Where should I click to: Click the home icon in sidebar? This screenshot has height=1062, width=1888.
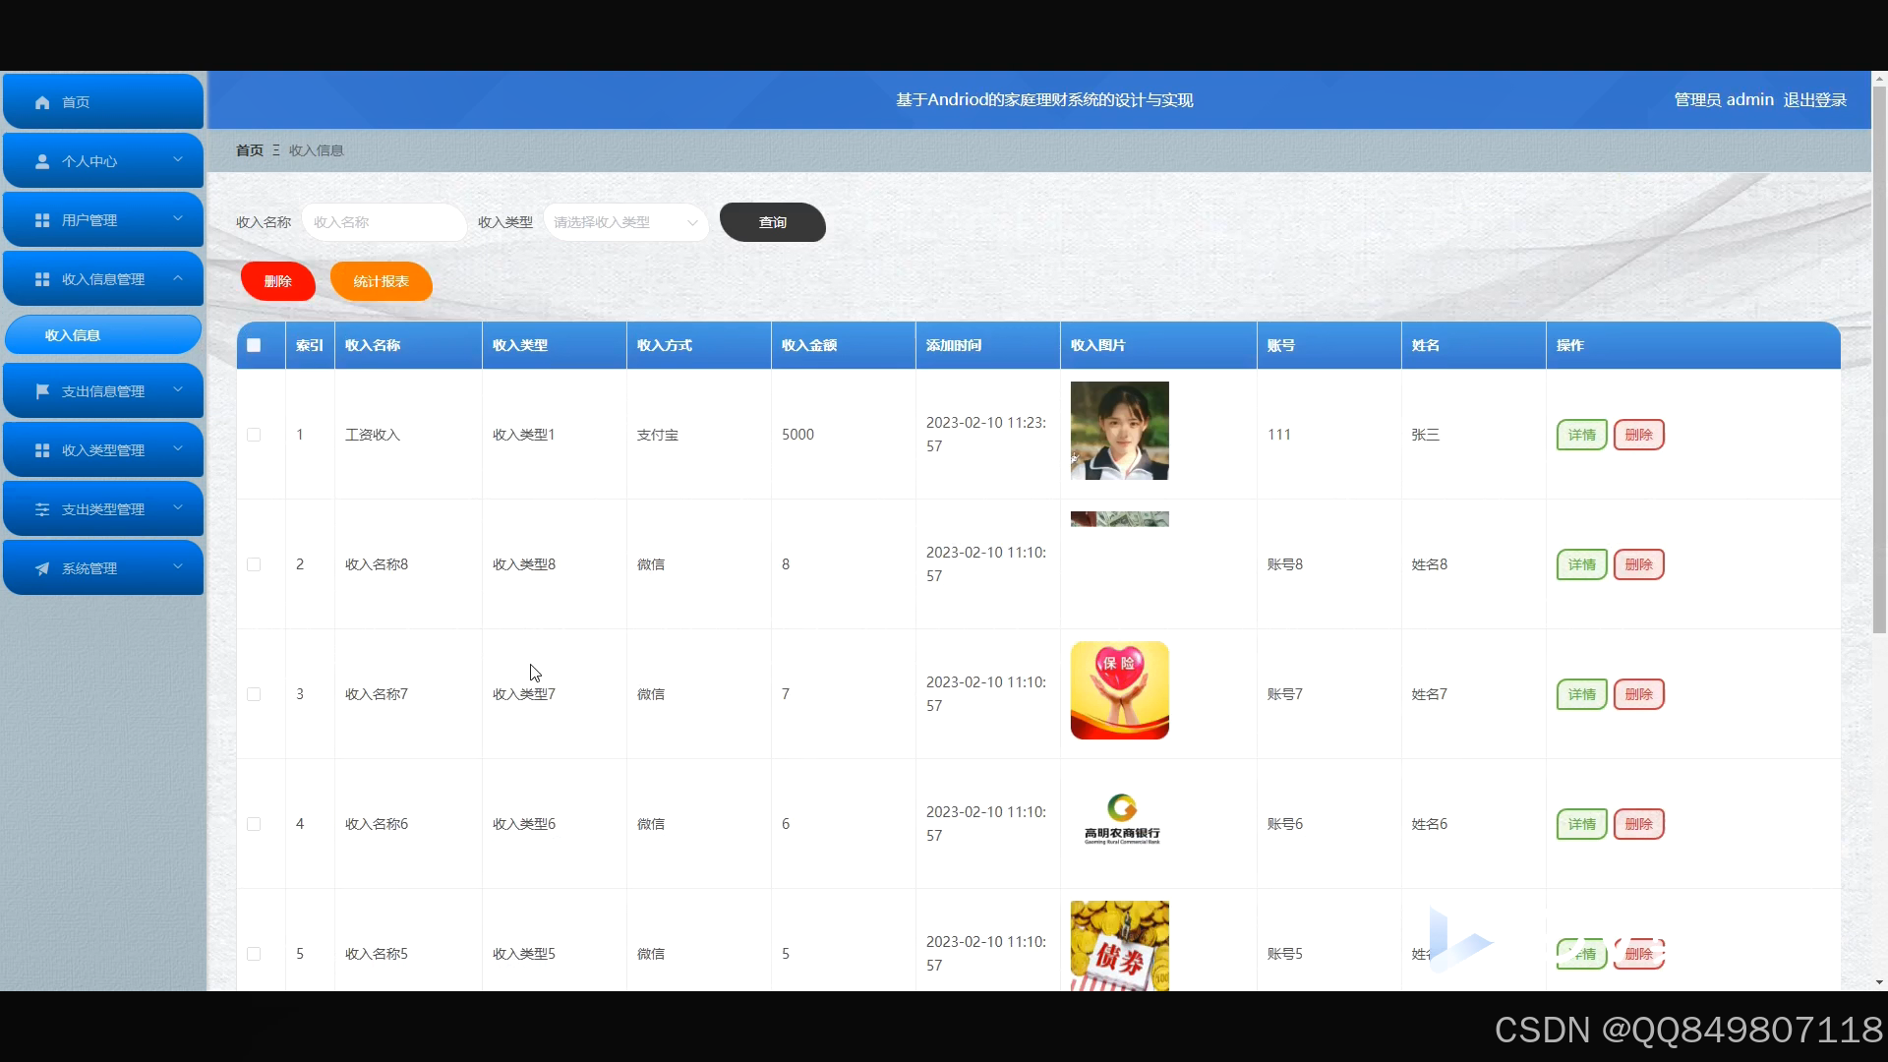tap(42, 102)
